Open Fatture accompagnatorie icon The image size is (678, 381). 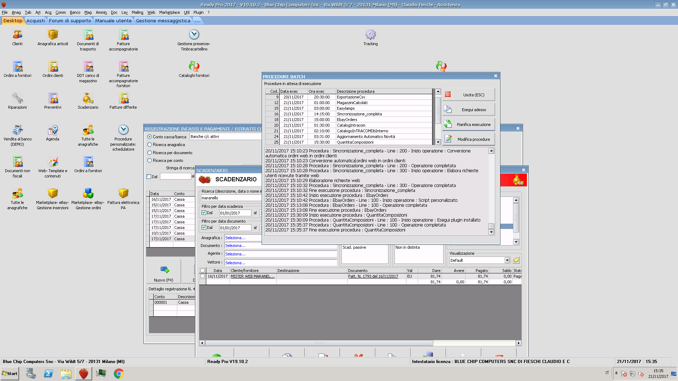pyautogui.click(x=123, y=35)
